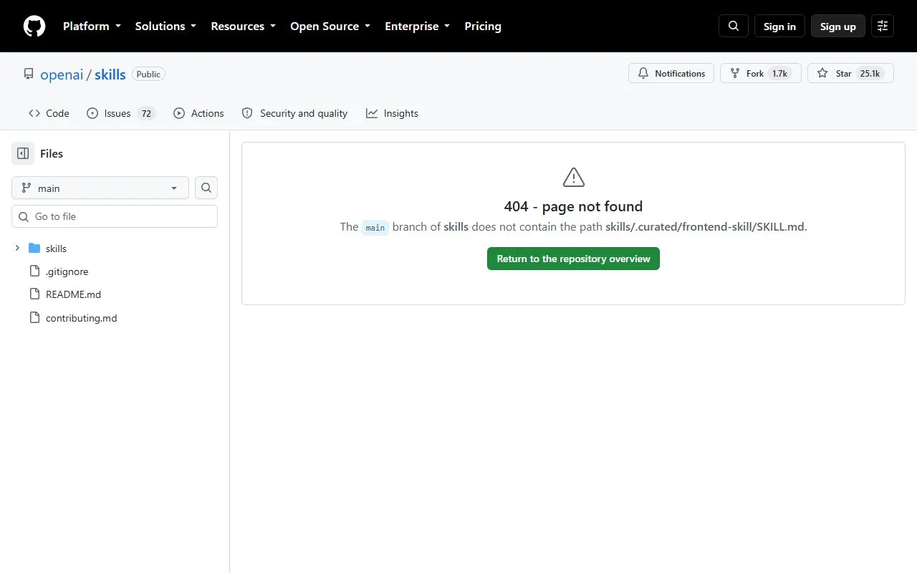The width and height of the screenshot is (917, 573).
Task: Open the Resources dropdown
Action: pos(243,26)
